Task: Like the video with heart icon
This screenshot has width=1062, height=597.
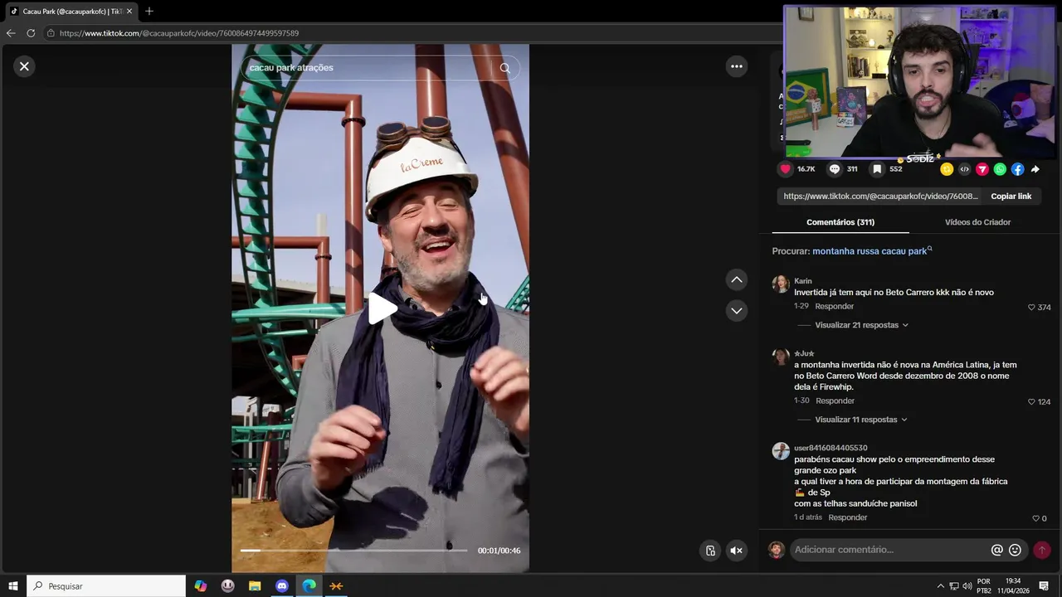Action: pos(785,169)
